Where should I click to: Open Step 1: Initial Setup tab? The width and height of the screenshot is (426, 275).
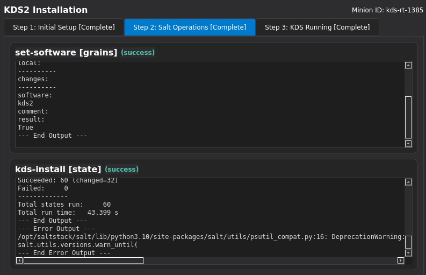tap(64, 27)
